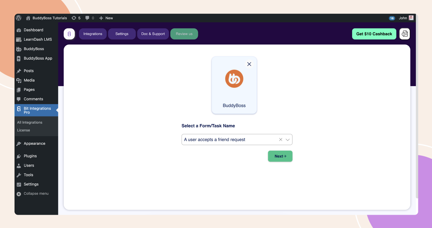Click the updates count 5
The width and height of the screenshot is (432, 228).
[79, 18]
